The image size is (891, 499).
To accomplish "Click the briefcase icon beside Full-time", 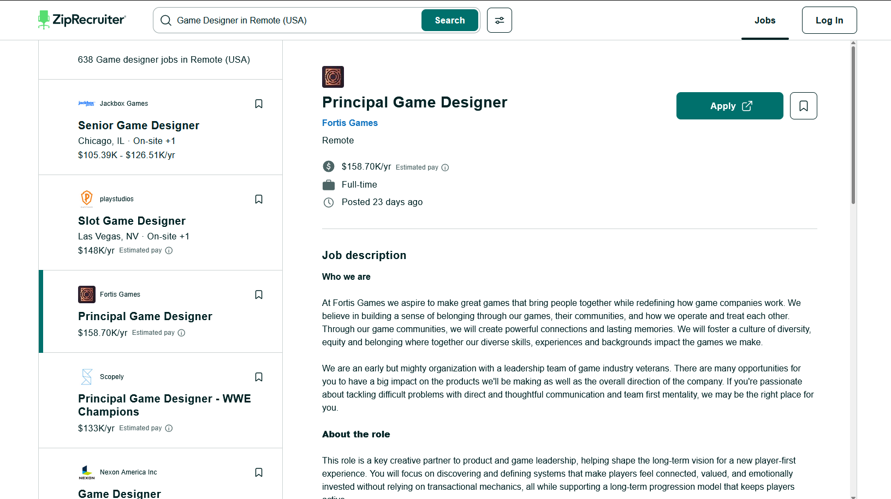I will tap(329, 185).
